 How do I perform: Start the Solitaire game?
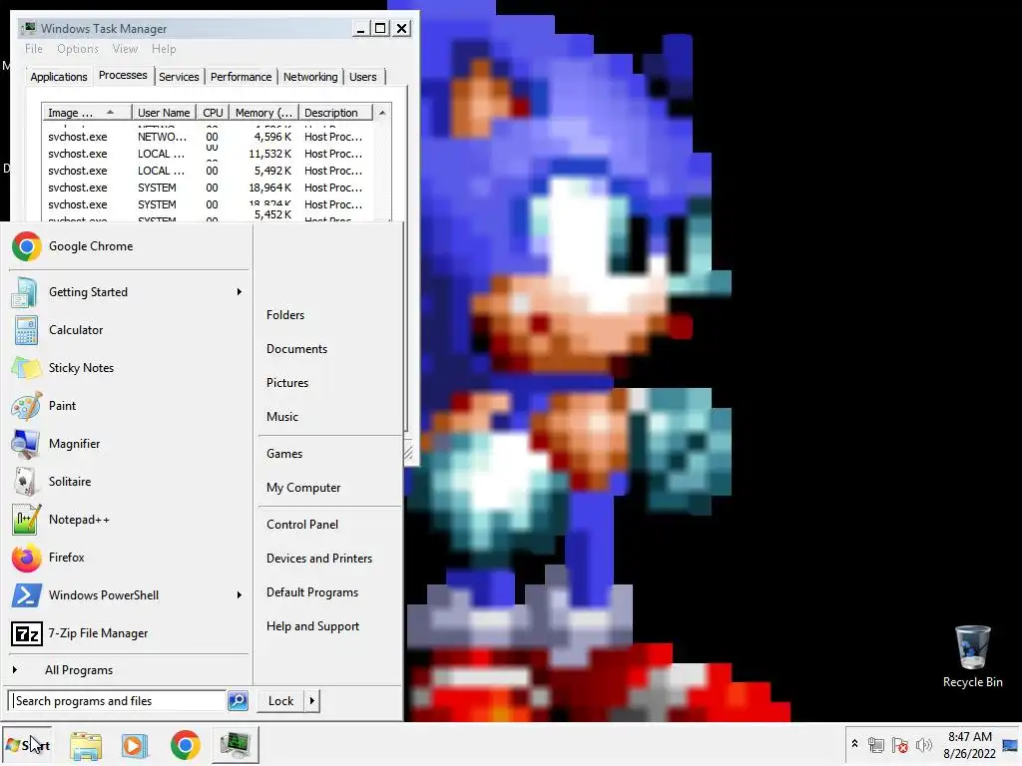coord(129,482)
